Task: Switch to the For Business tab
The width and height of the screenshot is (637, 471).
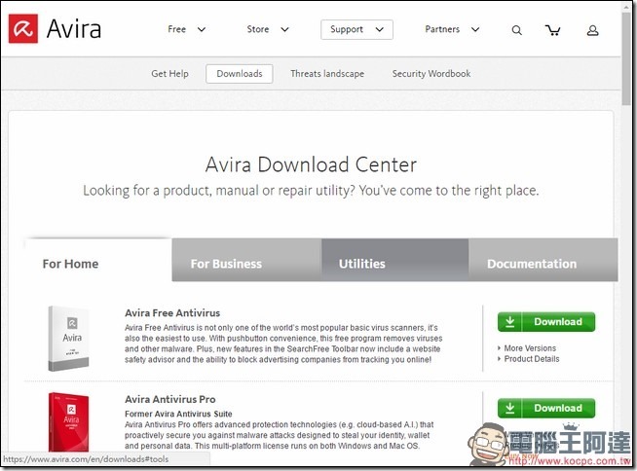Action: click(x=246, y=260)
